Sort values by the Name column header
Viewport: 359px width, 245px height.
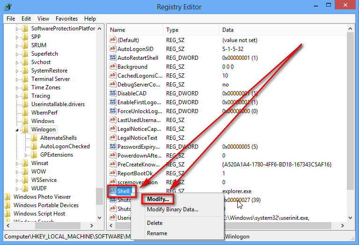(135, 30)
